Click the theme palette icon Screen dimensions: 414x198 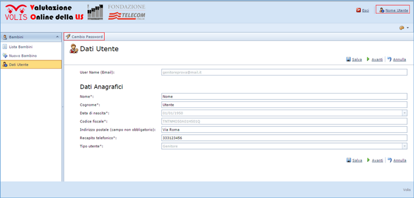point(402,28)
